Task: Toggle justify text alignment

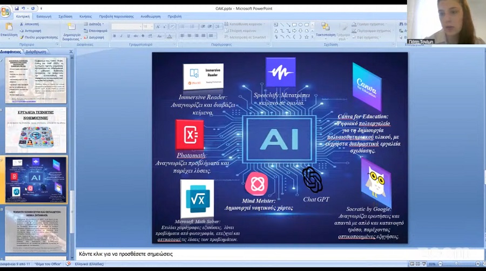Action: [204, 36]
